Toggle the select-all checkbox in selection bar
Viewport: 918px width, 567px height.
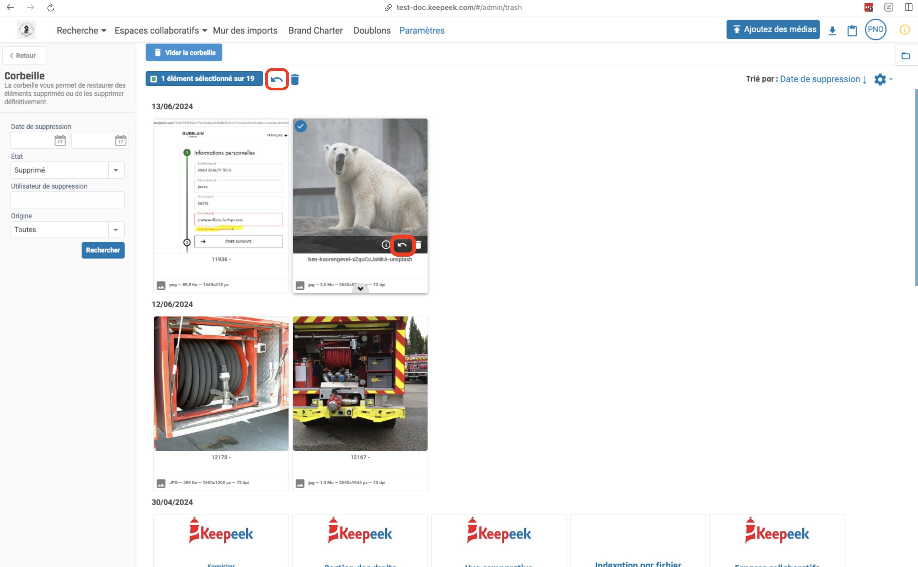coord(153,79)
